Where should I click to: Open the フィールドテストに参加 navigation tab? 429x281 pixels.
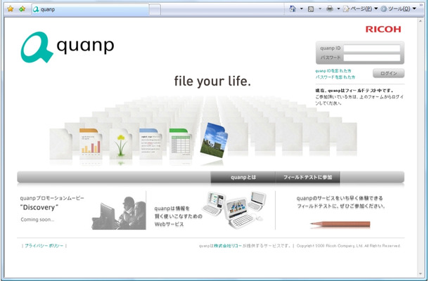pos(308,177)
